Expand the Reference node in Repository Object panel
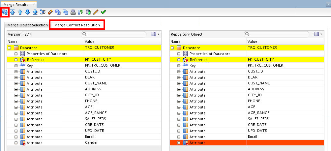Screen dimensions: 331x151 (179, 60)
